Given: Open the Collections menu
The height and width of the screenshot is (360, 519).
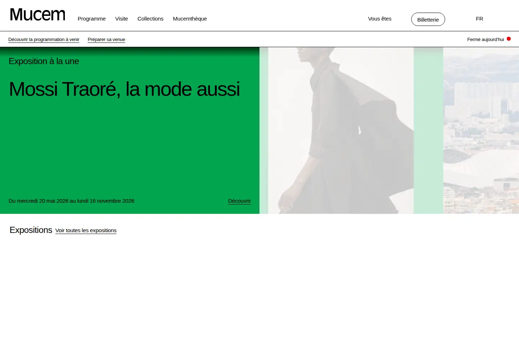Looking at the screenshot, I should pyautogui.click(x=150, y=19).
